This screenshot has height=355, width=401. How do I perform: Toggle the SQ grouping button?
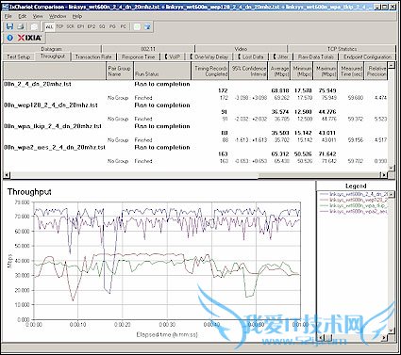coord(102,26)
